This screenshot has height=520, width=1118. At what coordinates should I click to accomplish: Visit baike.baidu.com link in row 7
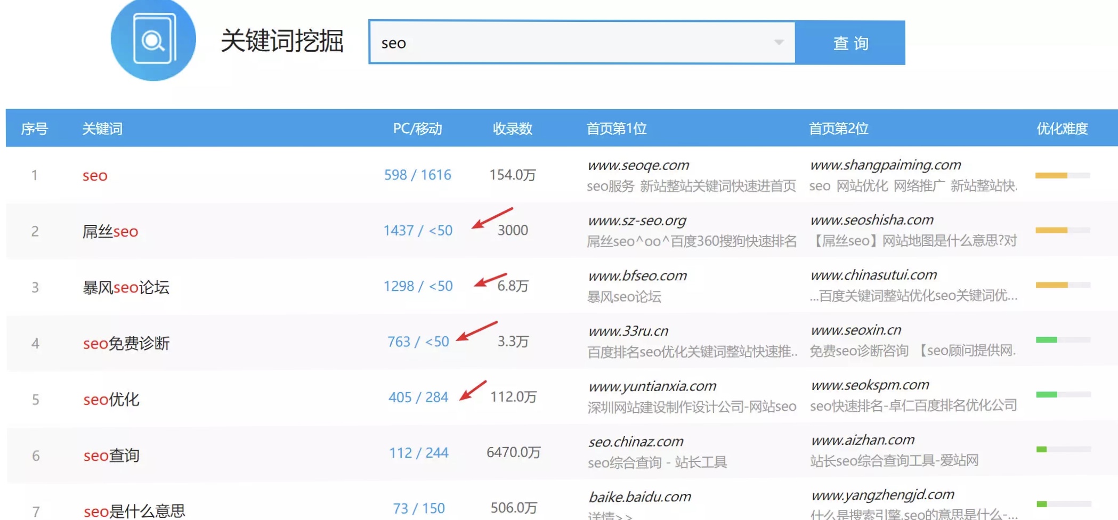point(639,495)
